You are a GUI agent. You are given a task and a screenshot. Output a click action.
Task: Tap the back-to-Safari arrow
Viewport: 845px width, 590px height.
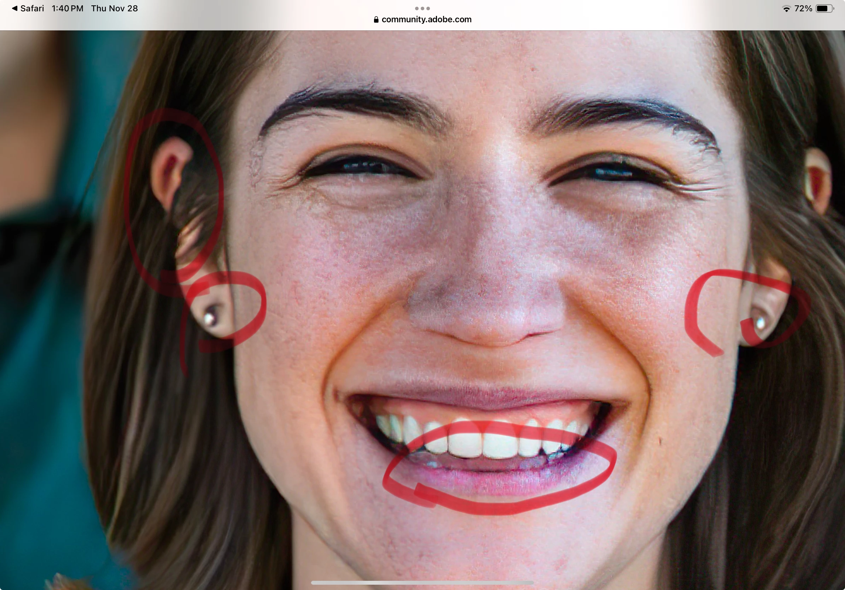[x=15, y=8]
